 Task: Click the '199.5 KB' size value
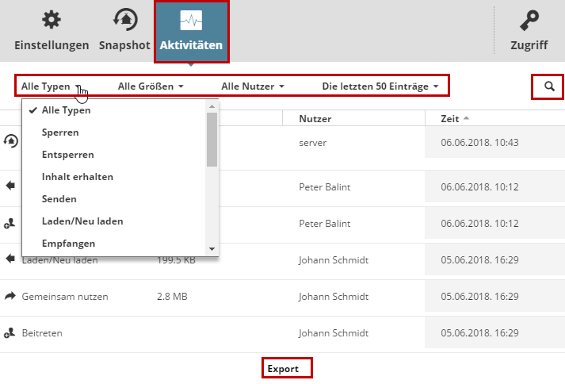176,260
